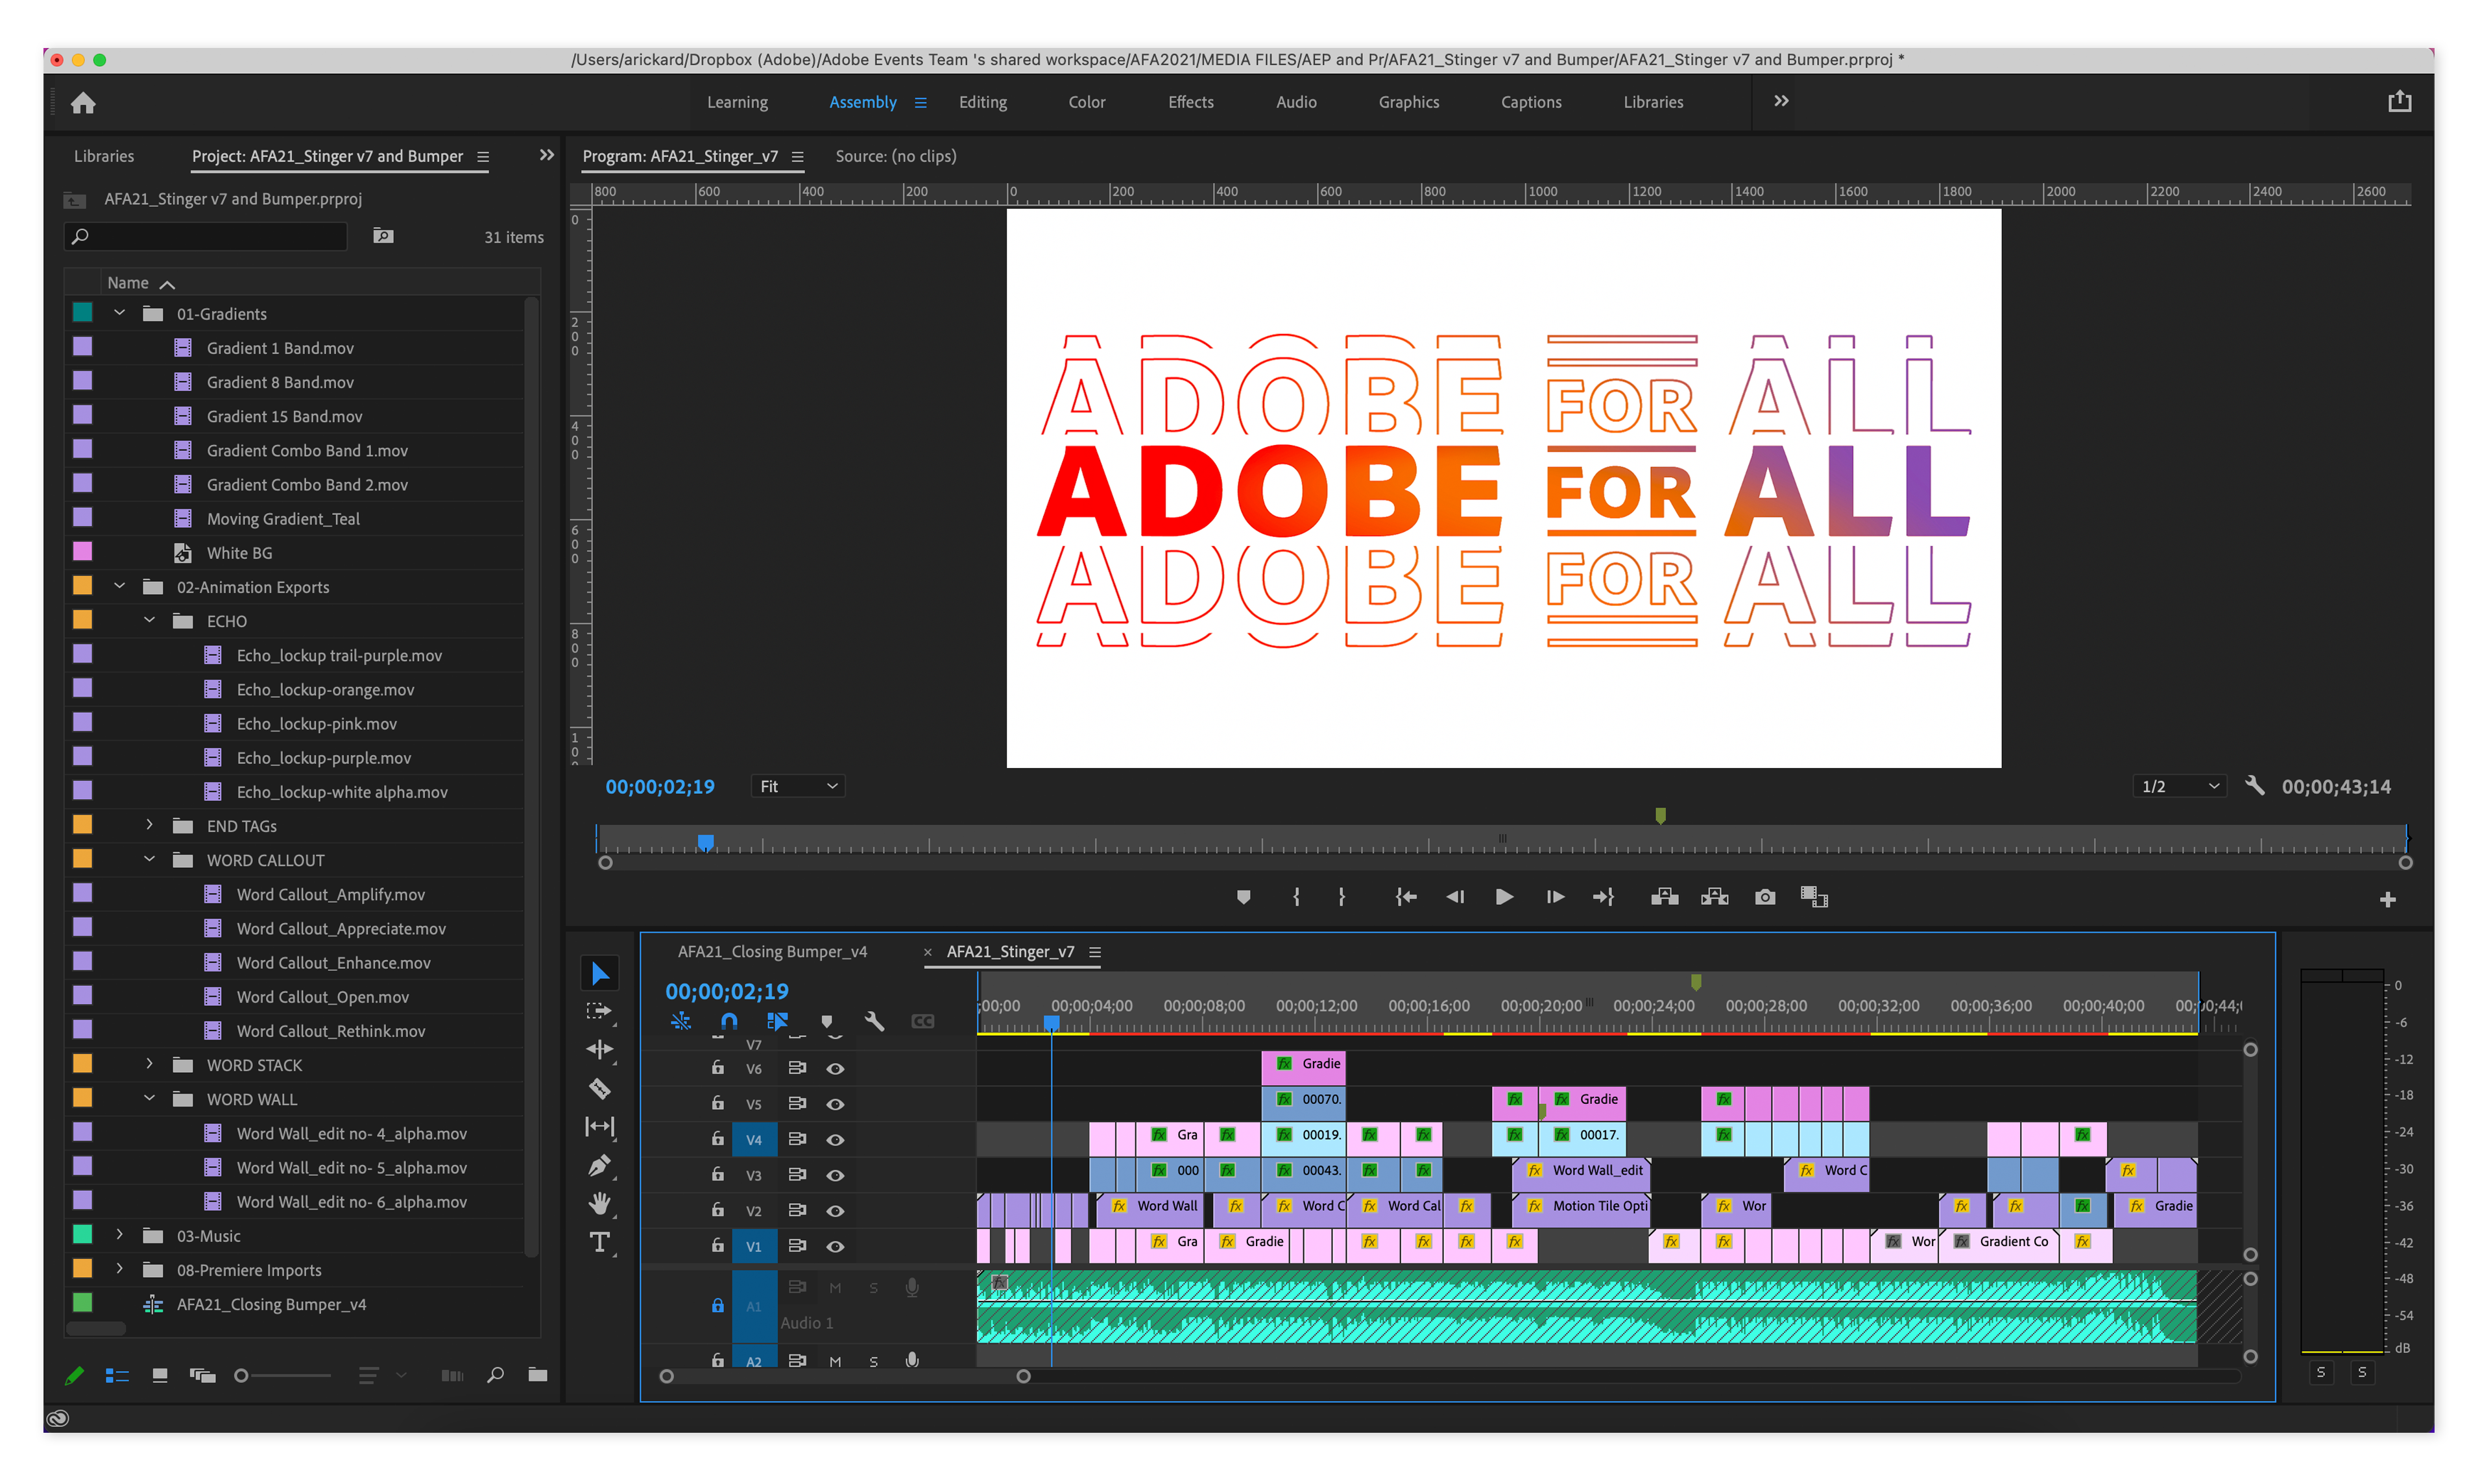Toggle Snap in timeline magnet icon
The height and width of the screenshot is (1484, 2491).
(729, 1022)
